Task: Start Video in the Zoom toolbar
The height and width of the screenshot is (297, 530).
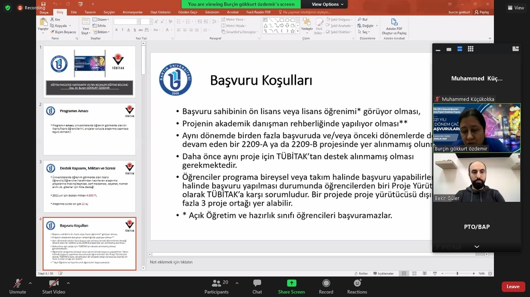Action: click(x=53, y=286)
